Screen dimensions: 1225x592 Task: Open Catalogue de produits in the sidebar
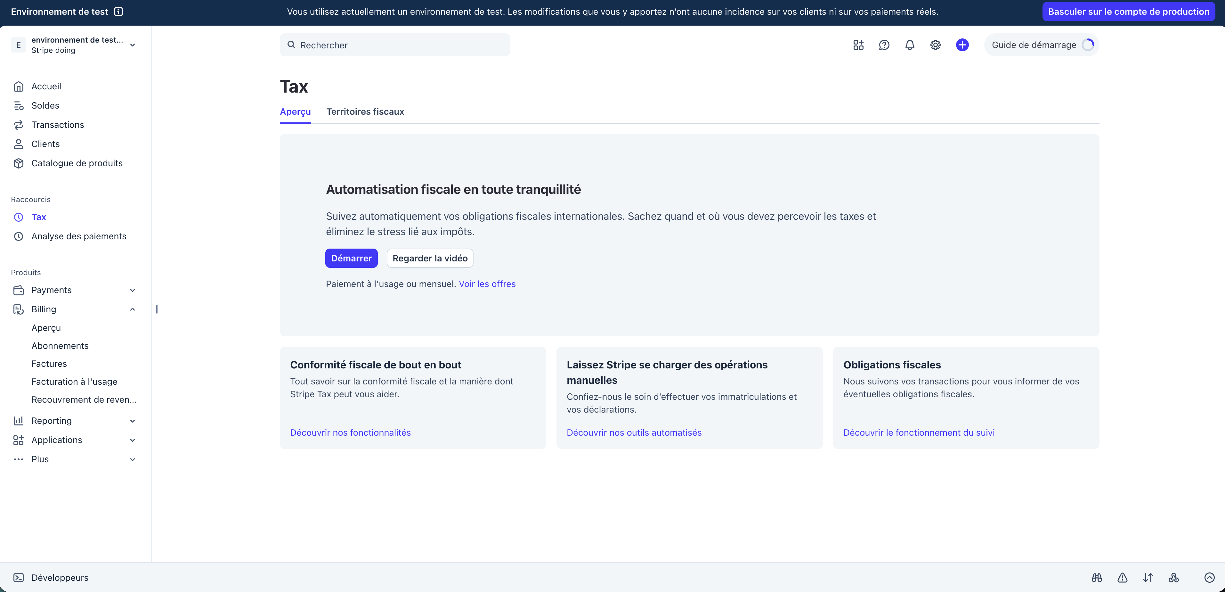pyautogui.click(x=77, y=163)
